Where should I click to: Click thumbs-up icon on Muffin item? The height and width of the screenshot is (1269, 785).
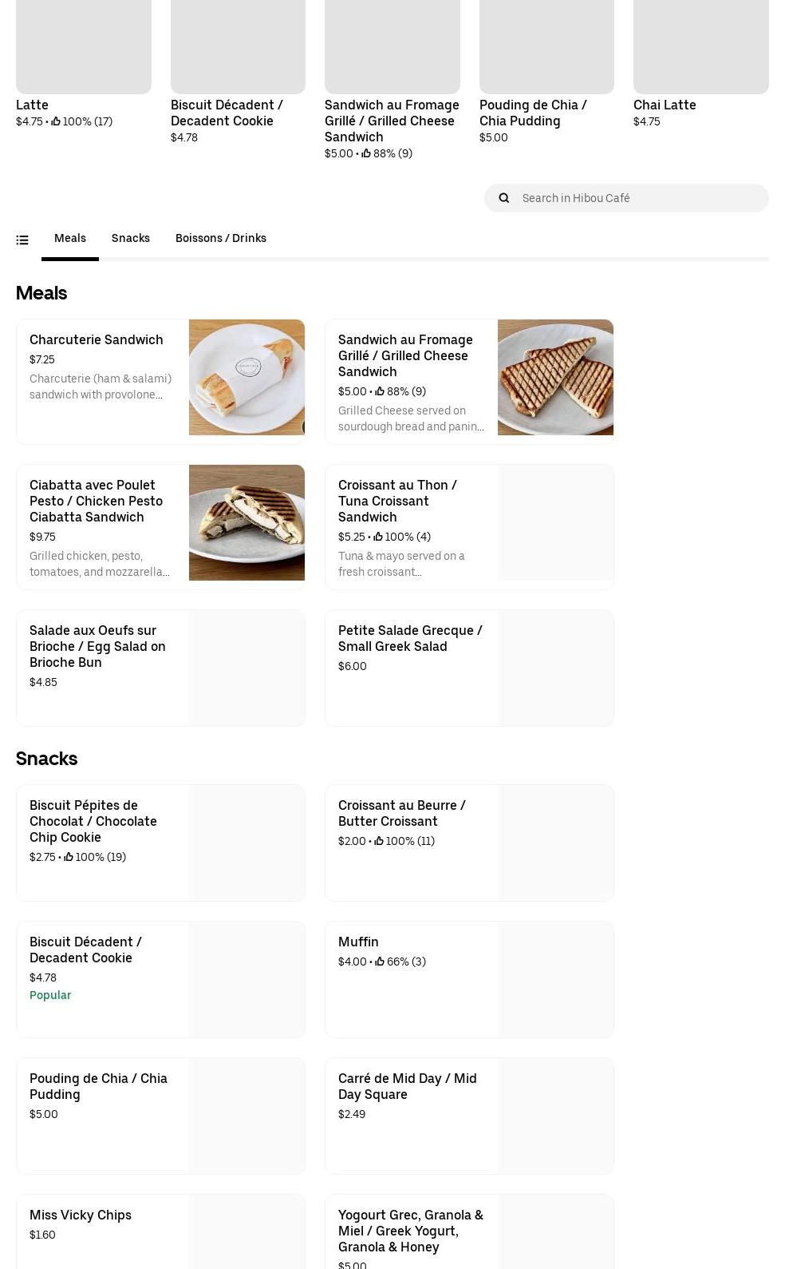380,962
